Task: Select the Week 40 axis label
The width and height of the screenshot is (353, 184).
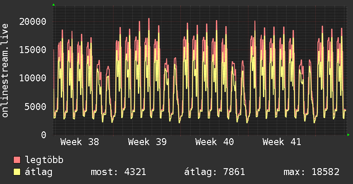Action: coord(215,142)
